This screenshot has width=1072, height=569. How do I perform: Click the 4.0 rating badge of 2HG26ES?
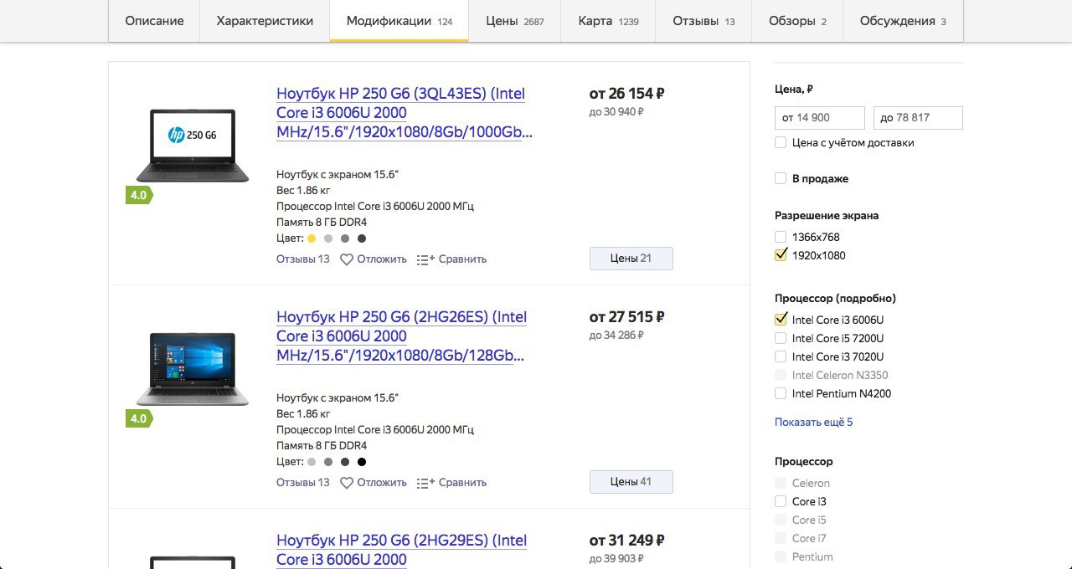(x=139, y=418)
